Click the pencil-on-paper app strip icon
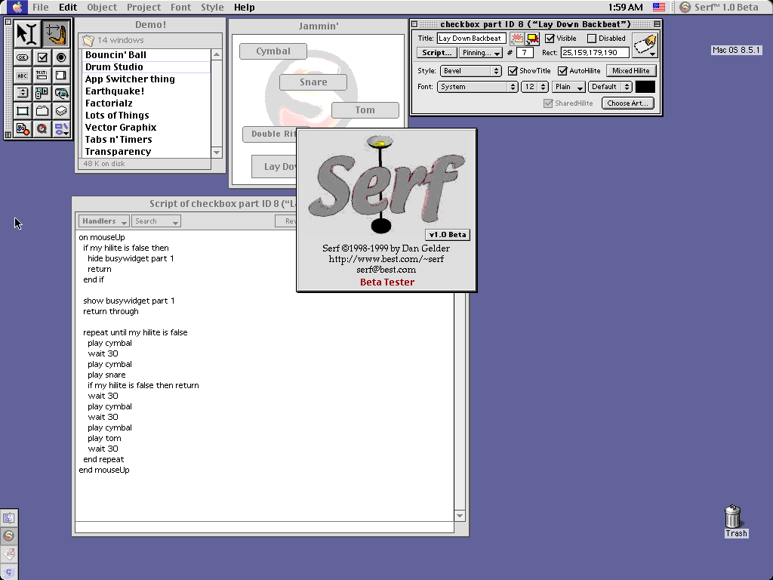Screen dimensions: 773x580 click(x=9, y=554)
